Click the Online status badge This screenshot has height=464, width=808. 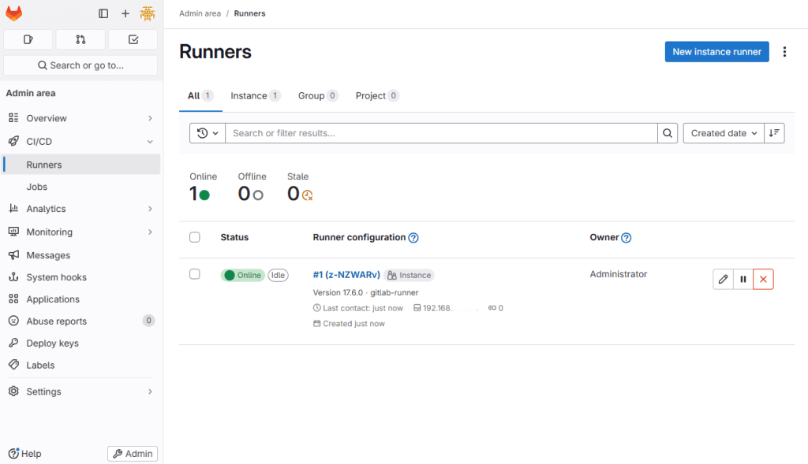point(243,275)
